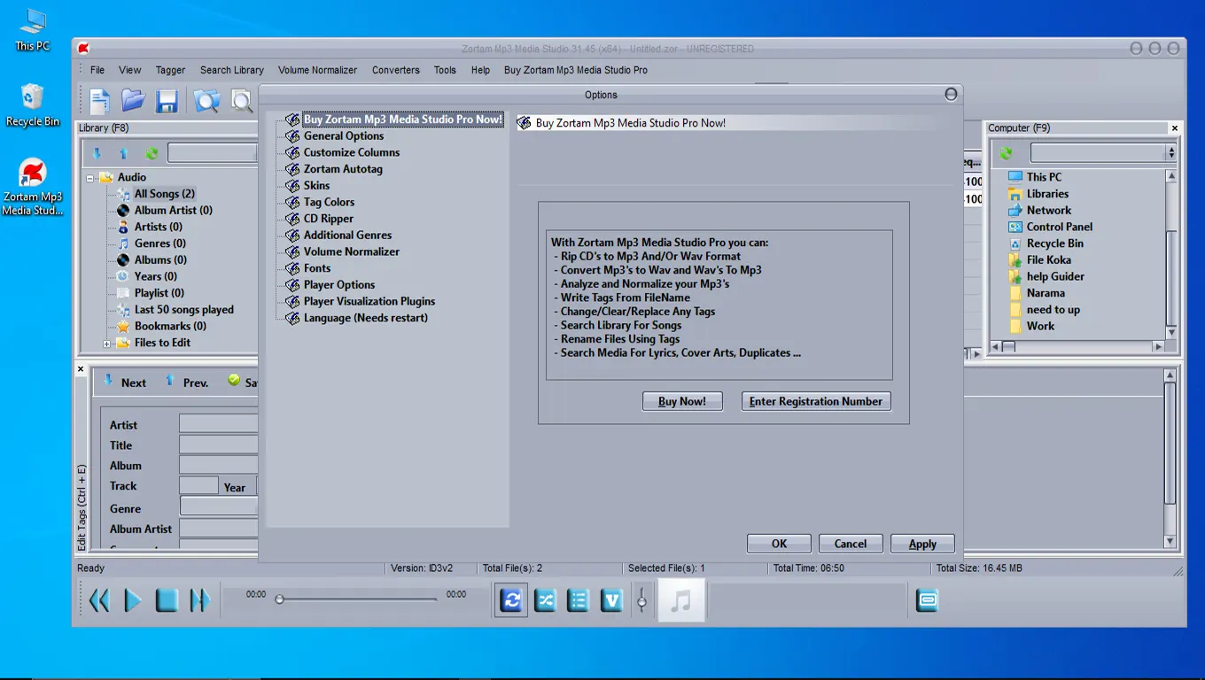Toggle the shuffle mode icon
The image size is (1205, 680).
tap(545, 600)
